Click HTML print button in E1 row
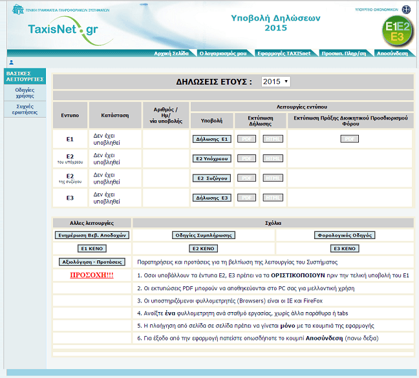Image resolution: width=419 pixels, height=378 pixels. (273, 139)
